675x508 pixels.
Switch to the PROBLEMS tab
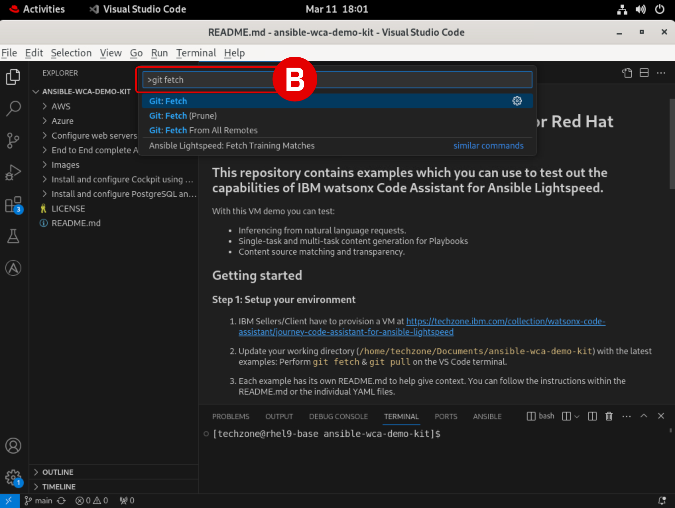[x=230, y=416]
